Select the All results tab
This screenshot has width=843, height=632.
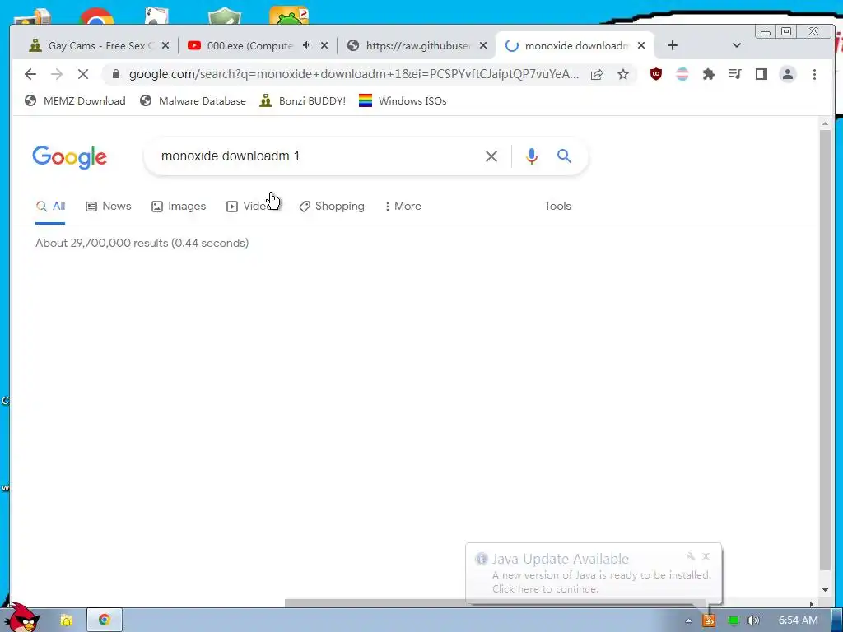[x=50, y=207]
